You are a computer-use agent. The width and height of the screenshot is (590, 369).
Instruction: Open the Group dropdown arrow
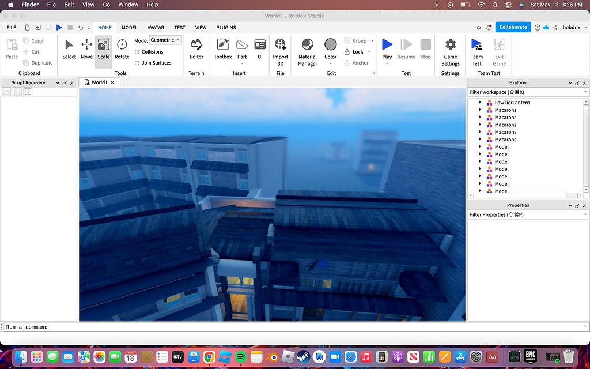[x=373, y=41]
